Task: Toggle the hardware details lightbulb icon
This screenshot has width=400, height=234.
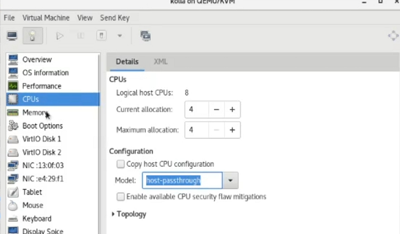Action: [x=33, y=36]
